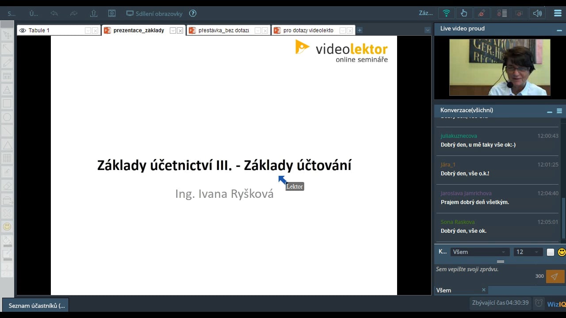Select the text box tool in left toolbar
The height and width of the screenshot is (318, 566).
click(x=7, y=76)
